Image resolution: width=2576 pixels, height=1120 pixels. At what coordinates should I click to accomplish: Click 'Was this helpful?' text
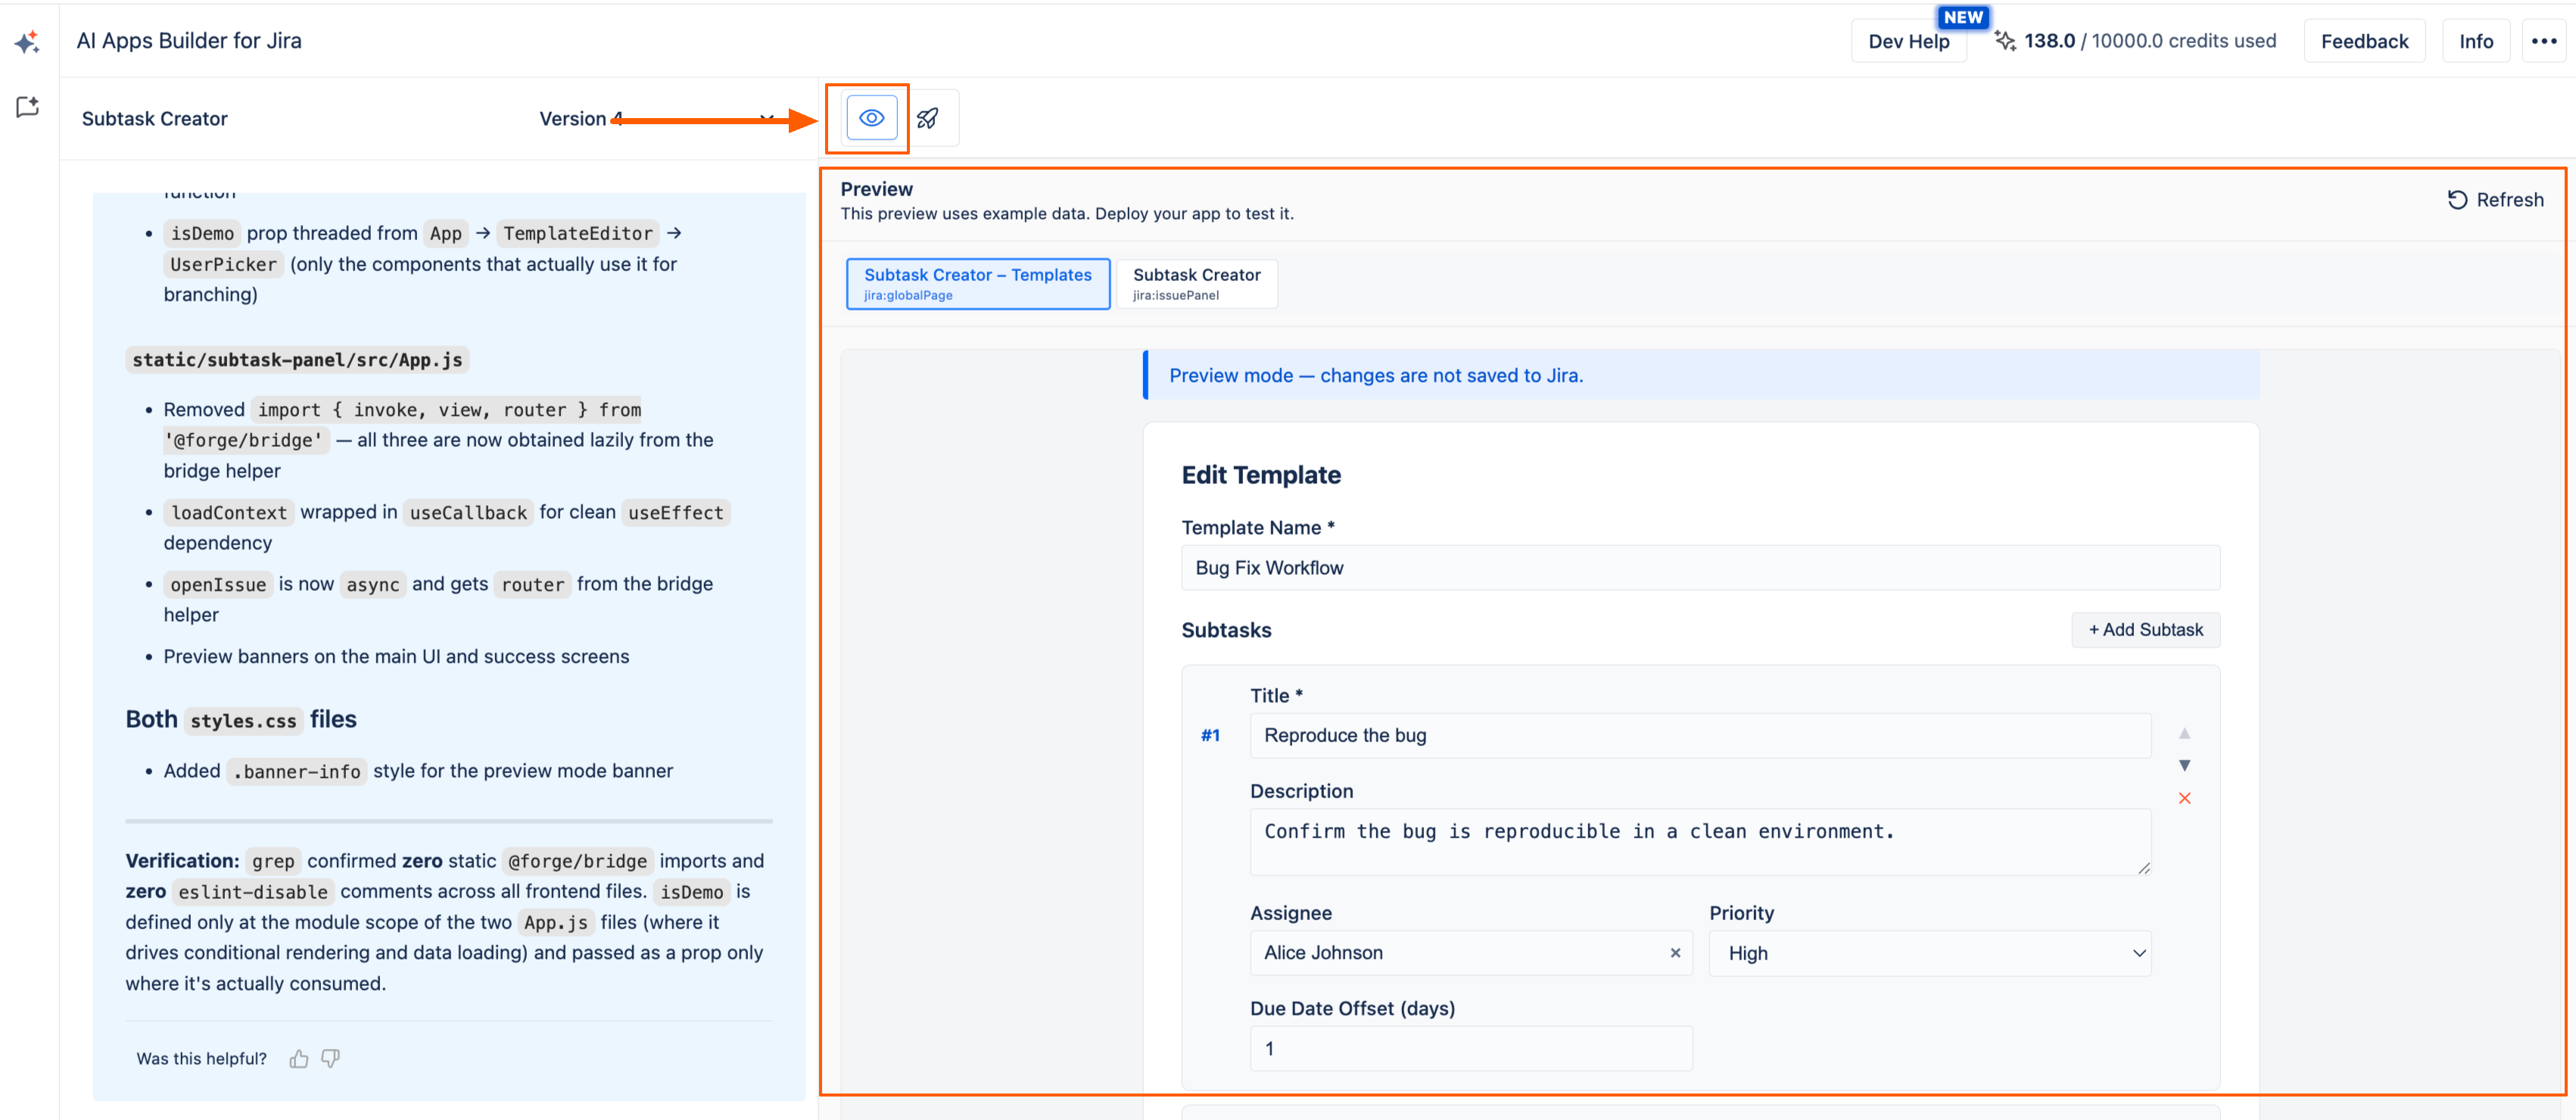pyautogui.click(x=202, y=1059)
